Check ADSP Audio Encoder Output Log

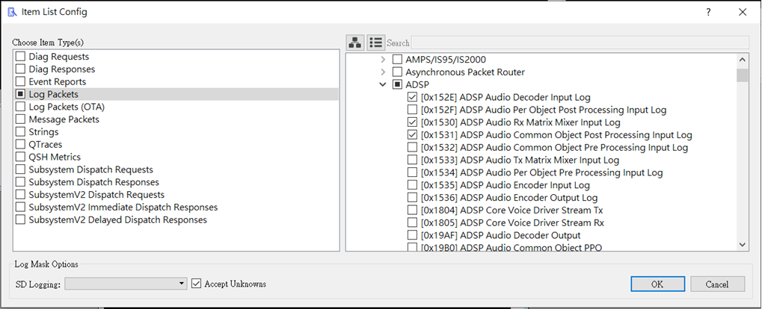click(x=413, y=198)
